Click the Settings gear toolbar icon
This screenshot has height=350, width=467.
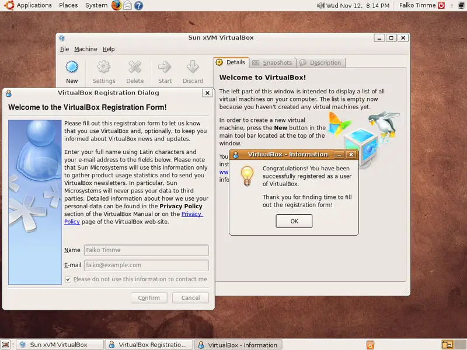(104, 67)
